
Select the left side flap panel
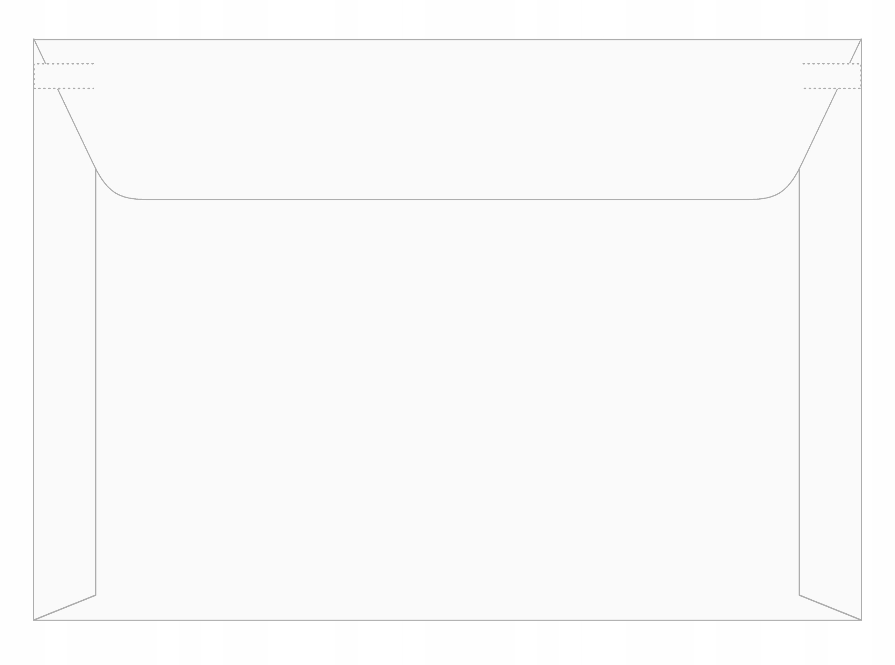tap(64, 362)
